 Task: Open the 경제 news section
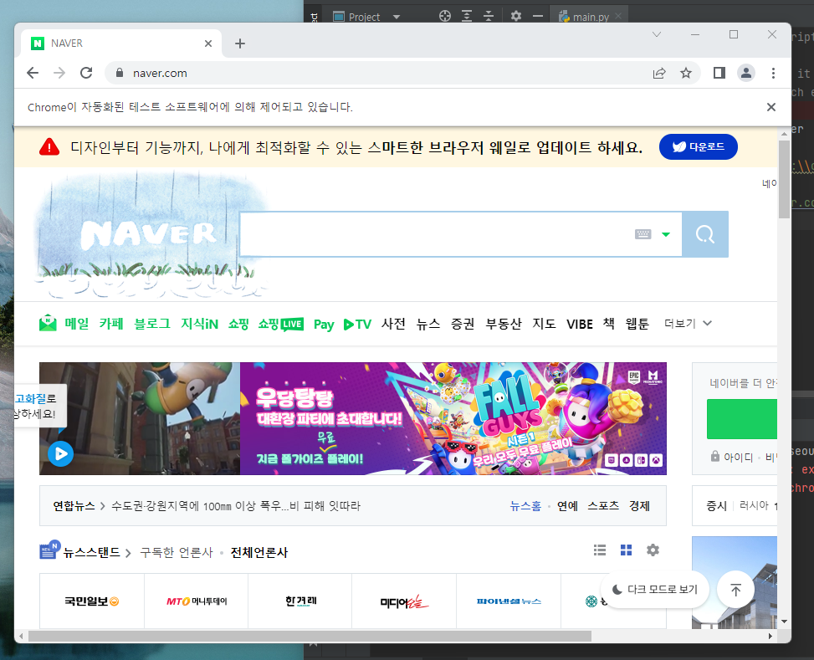pyautogui.click(x=639, y=506)
